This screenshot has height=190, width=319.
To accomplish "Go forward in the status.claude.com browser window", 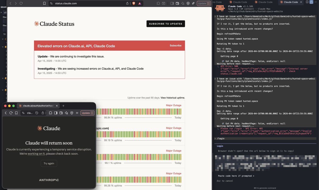I will pyautogui.click(x=16, y=3).
